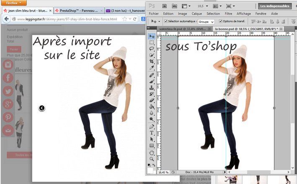Open Firefox bookmark dropdown arrow

(x=130, y=19)
